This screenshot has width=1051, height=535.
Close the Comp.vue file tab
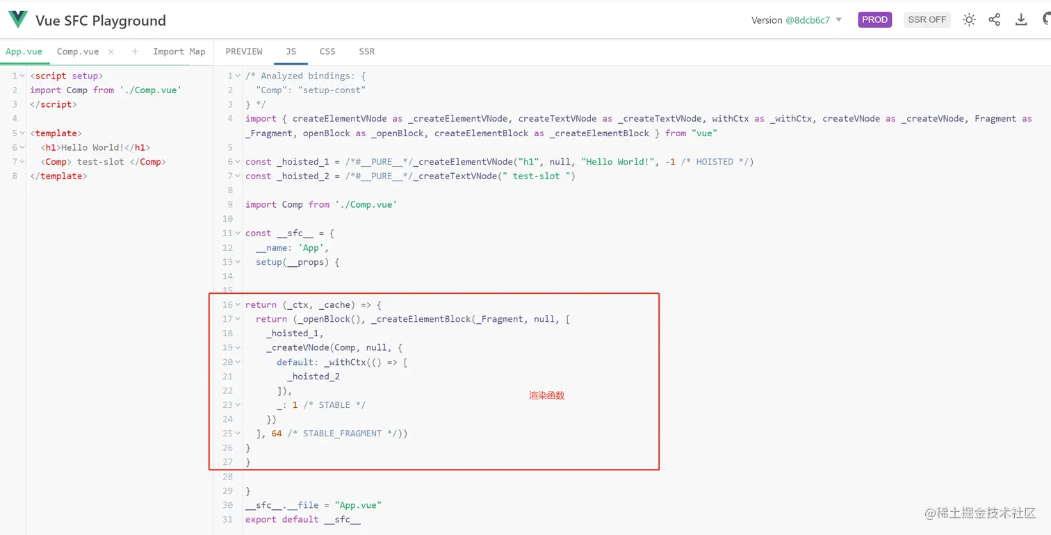pyautogui.click(x=111, y=51)
